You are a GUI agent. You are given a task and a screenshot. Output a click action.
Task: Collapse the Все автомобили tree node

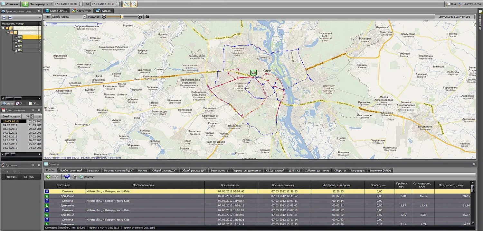[x=3, y=28]
